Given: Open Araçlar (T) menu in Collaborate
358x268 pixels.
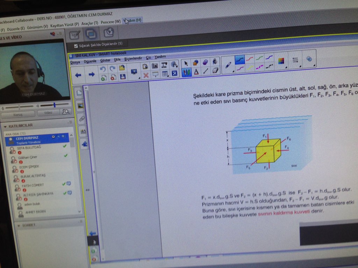Looking at the screenshot, I should click(90, 23).
